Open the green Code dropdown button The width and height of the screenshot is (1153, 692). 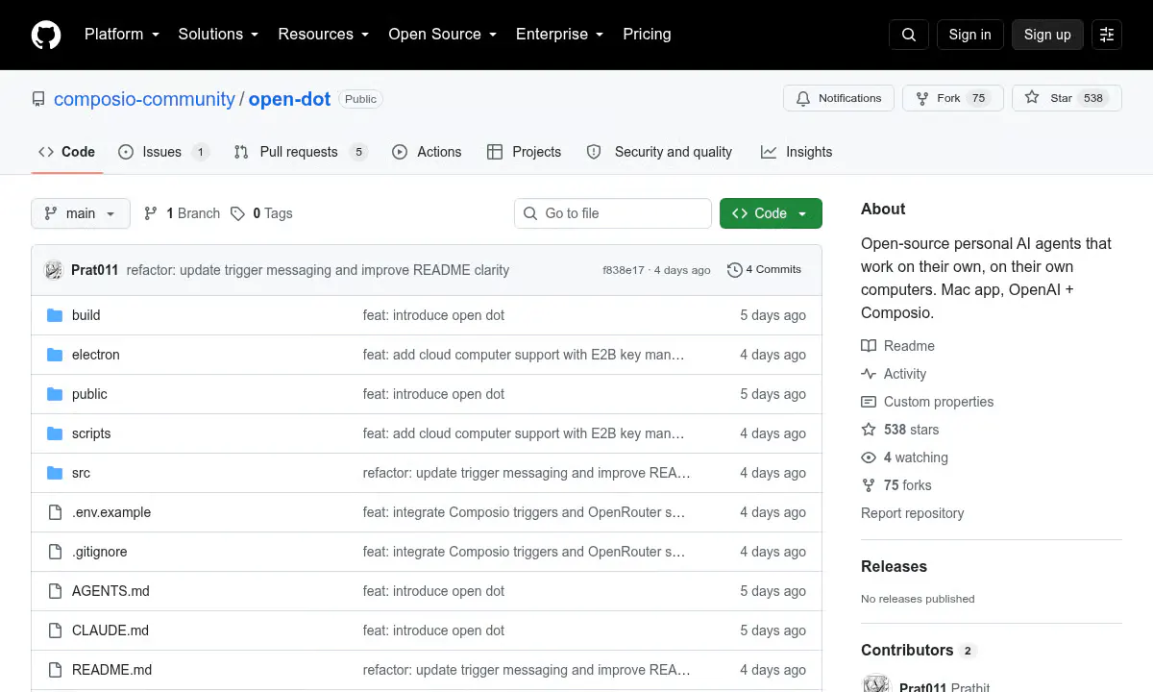tap(771, 213)
